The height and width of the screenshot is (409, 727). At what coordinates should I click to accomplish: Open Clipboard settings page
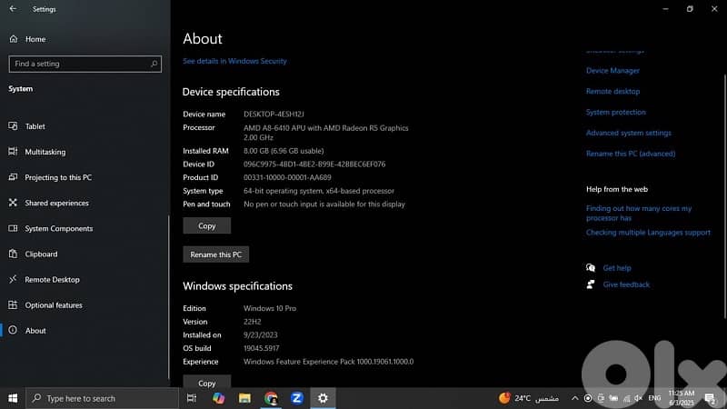[x=41, y=254]
